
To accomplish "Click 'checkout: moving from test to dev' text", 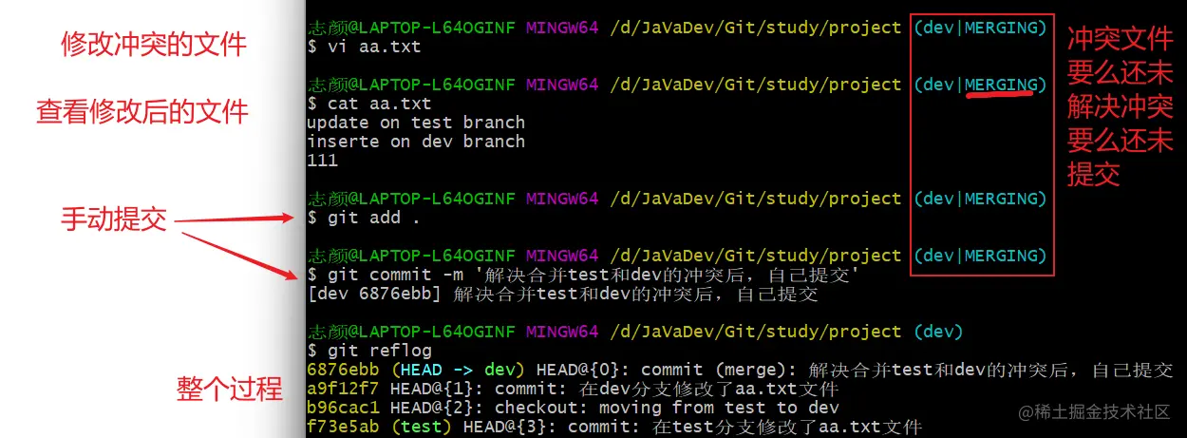I will (x=666, y=408).
